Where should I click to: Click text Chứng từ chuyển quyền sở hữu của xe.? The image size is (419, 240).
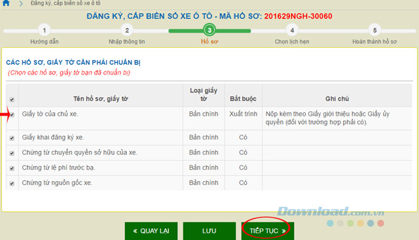(80, 152)
